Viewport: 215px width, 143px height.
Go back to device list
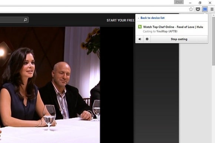[152, 18]
